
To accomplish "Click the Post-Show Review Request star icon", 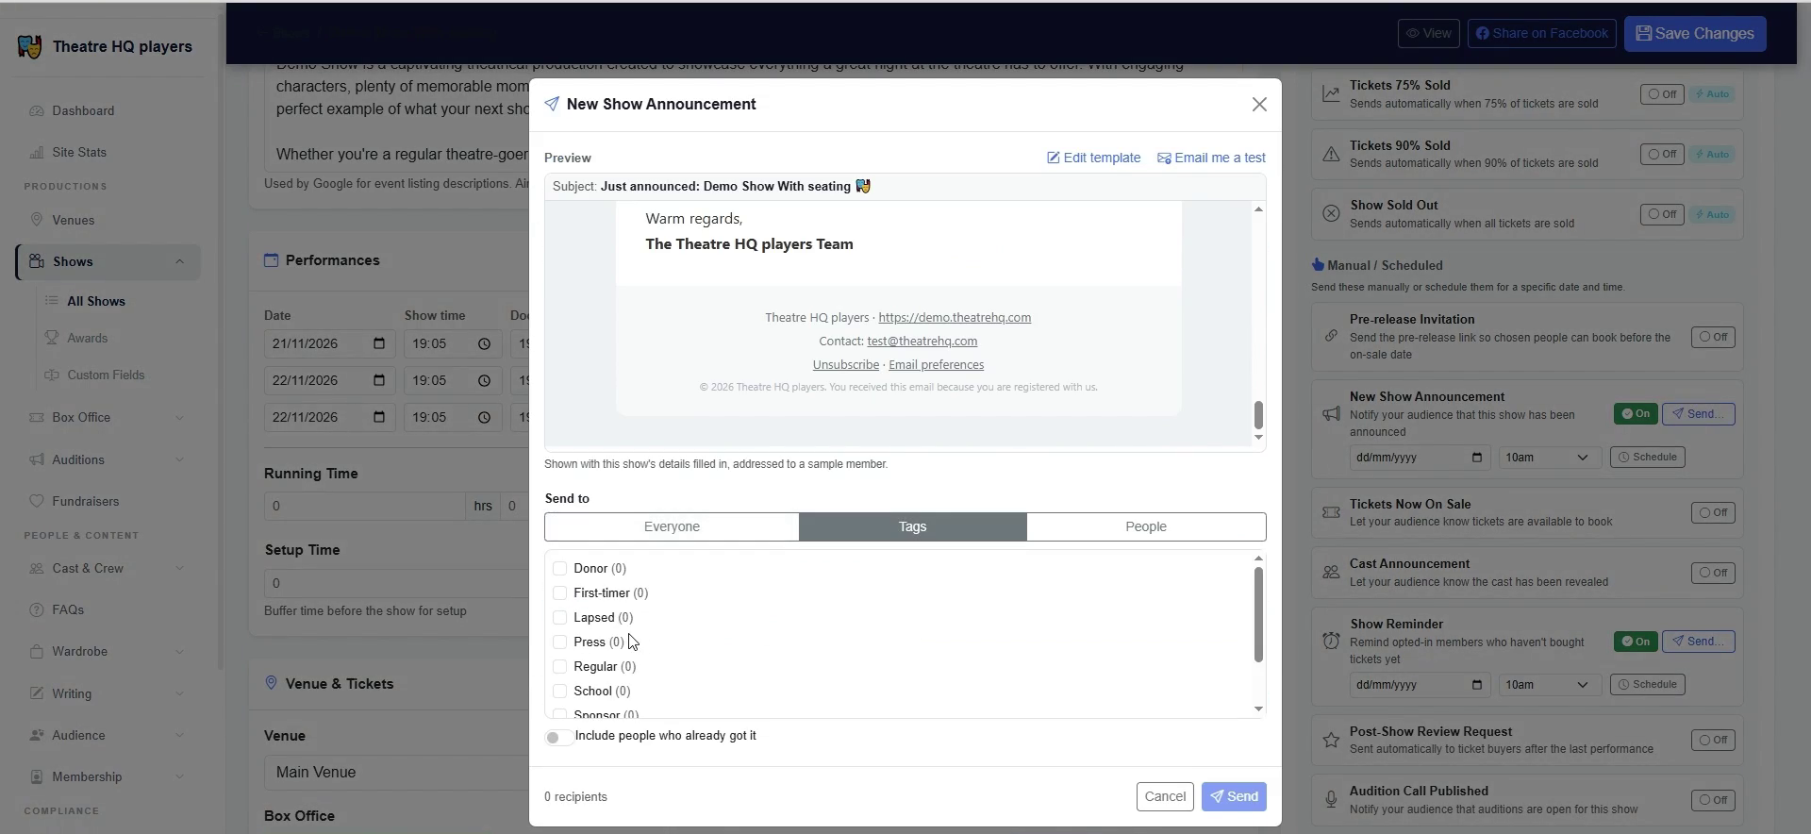I will (1331, 740).
